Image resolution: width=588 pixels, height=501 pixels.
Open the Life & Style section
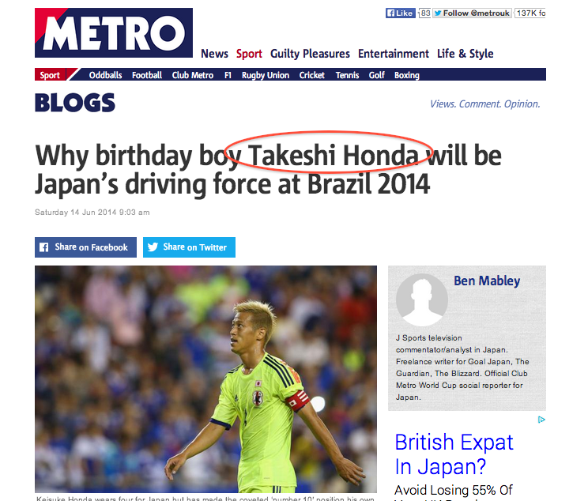pos(465,54)
